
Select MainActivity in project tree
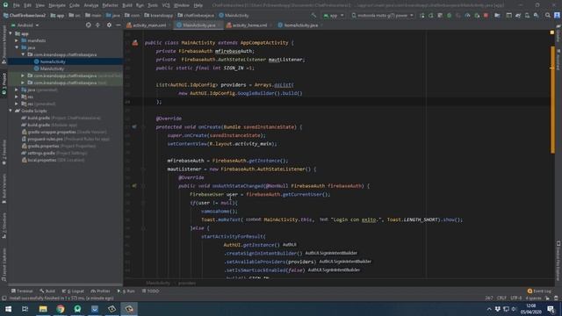52,68
